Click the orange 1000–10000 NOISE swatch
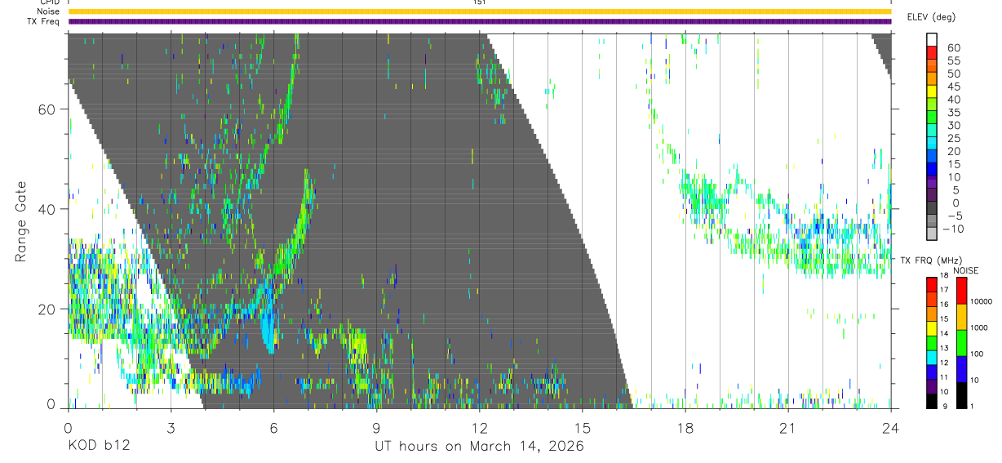 (961, 316)
